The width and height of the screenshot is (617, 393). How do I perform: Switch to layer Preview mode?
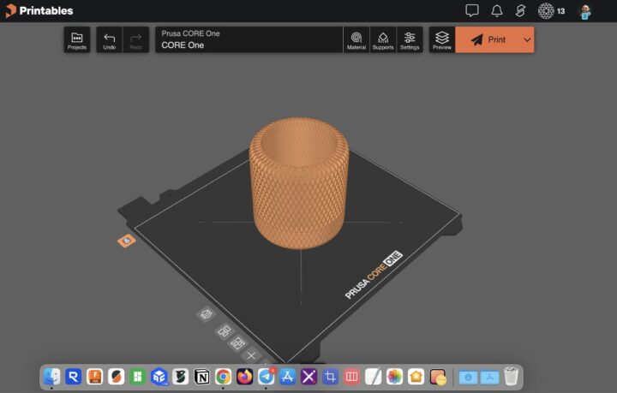(441, 40)
